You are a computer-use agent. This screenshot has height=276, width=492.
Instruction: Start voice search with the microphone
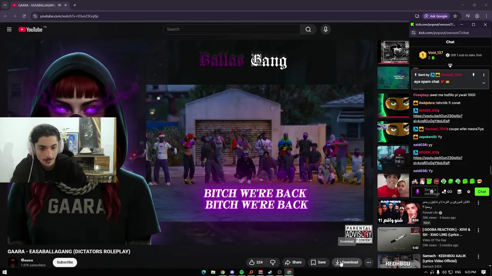[x=326, y=30]
